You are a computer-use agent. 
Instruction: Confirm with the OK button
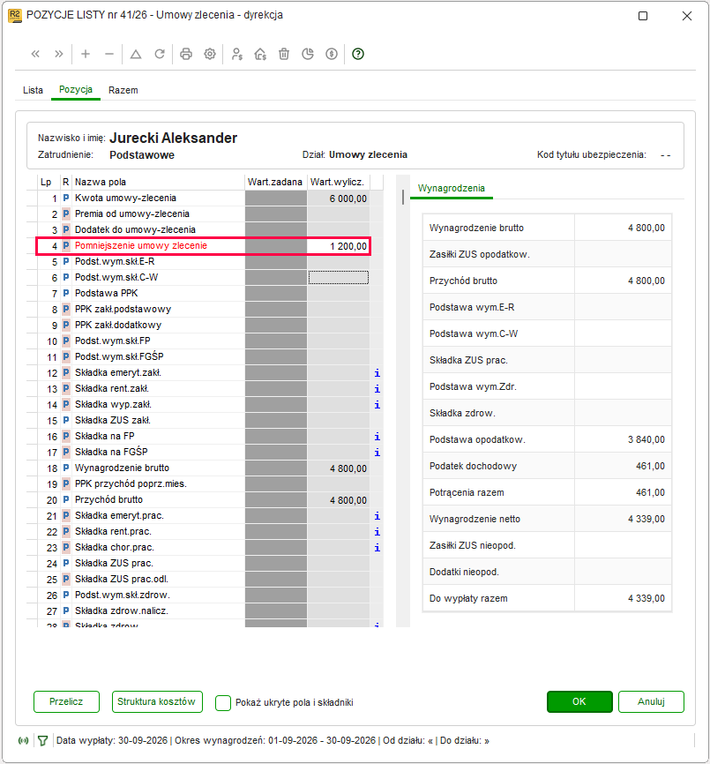click(579, 701)
